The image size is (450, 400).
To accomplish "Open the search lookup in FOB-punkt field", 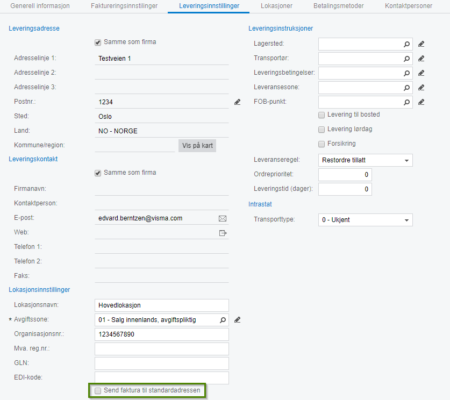I will tap(407, 102).
